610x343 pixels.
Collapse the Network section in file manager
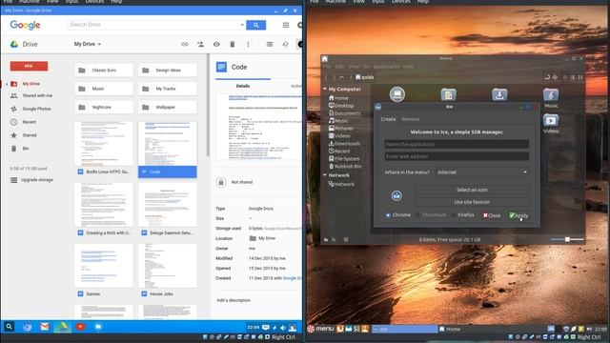pos(325,175)
